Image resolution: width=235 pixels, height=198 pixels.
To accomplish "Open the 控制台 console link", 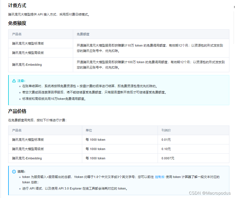I will coord(160,177).
